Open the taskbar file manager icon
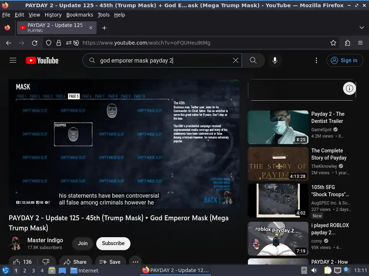 point(52,270)
